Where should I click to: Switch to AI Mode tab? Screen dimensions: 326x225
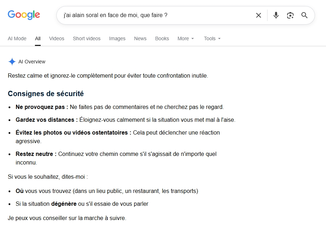17,38
